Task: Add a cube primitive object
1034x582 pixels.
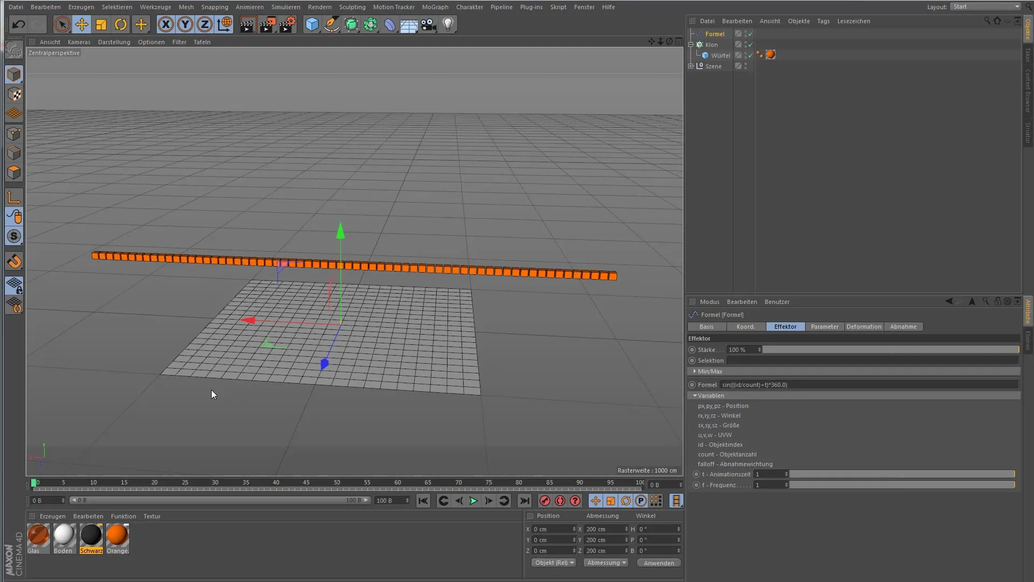Action: 312,24
